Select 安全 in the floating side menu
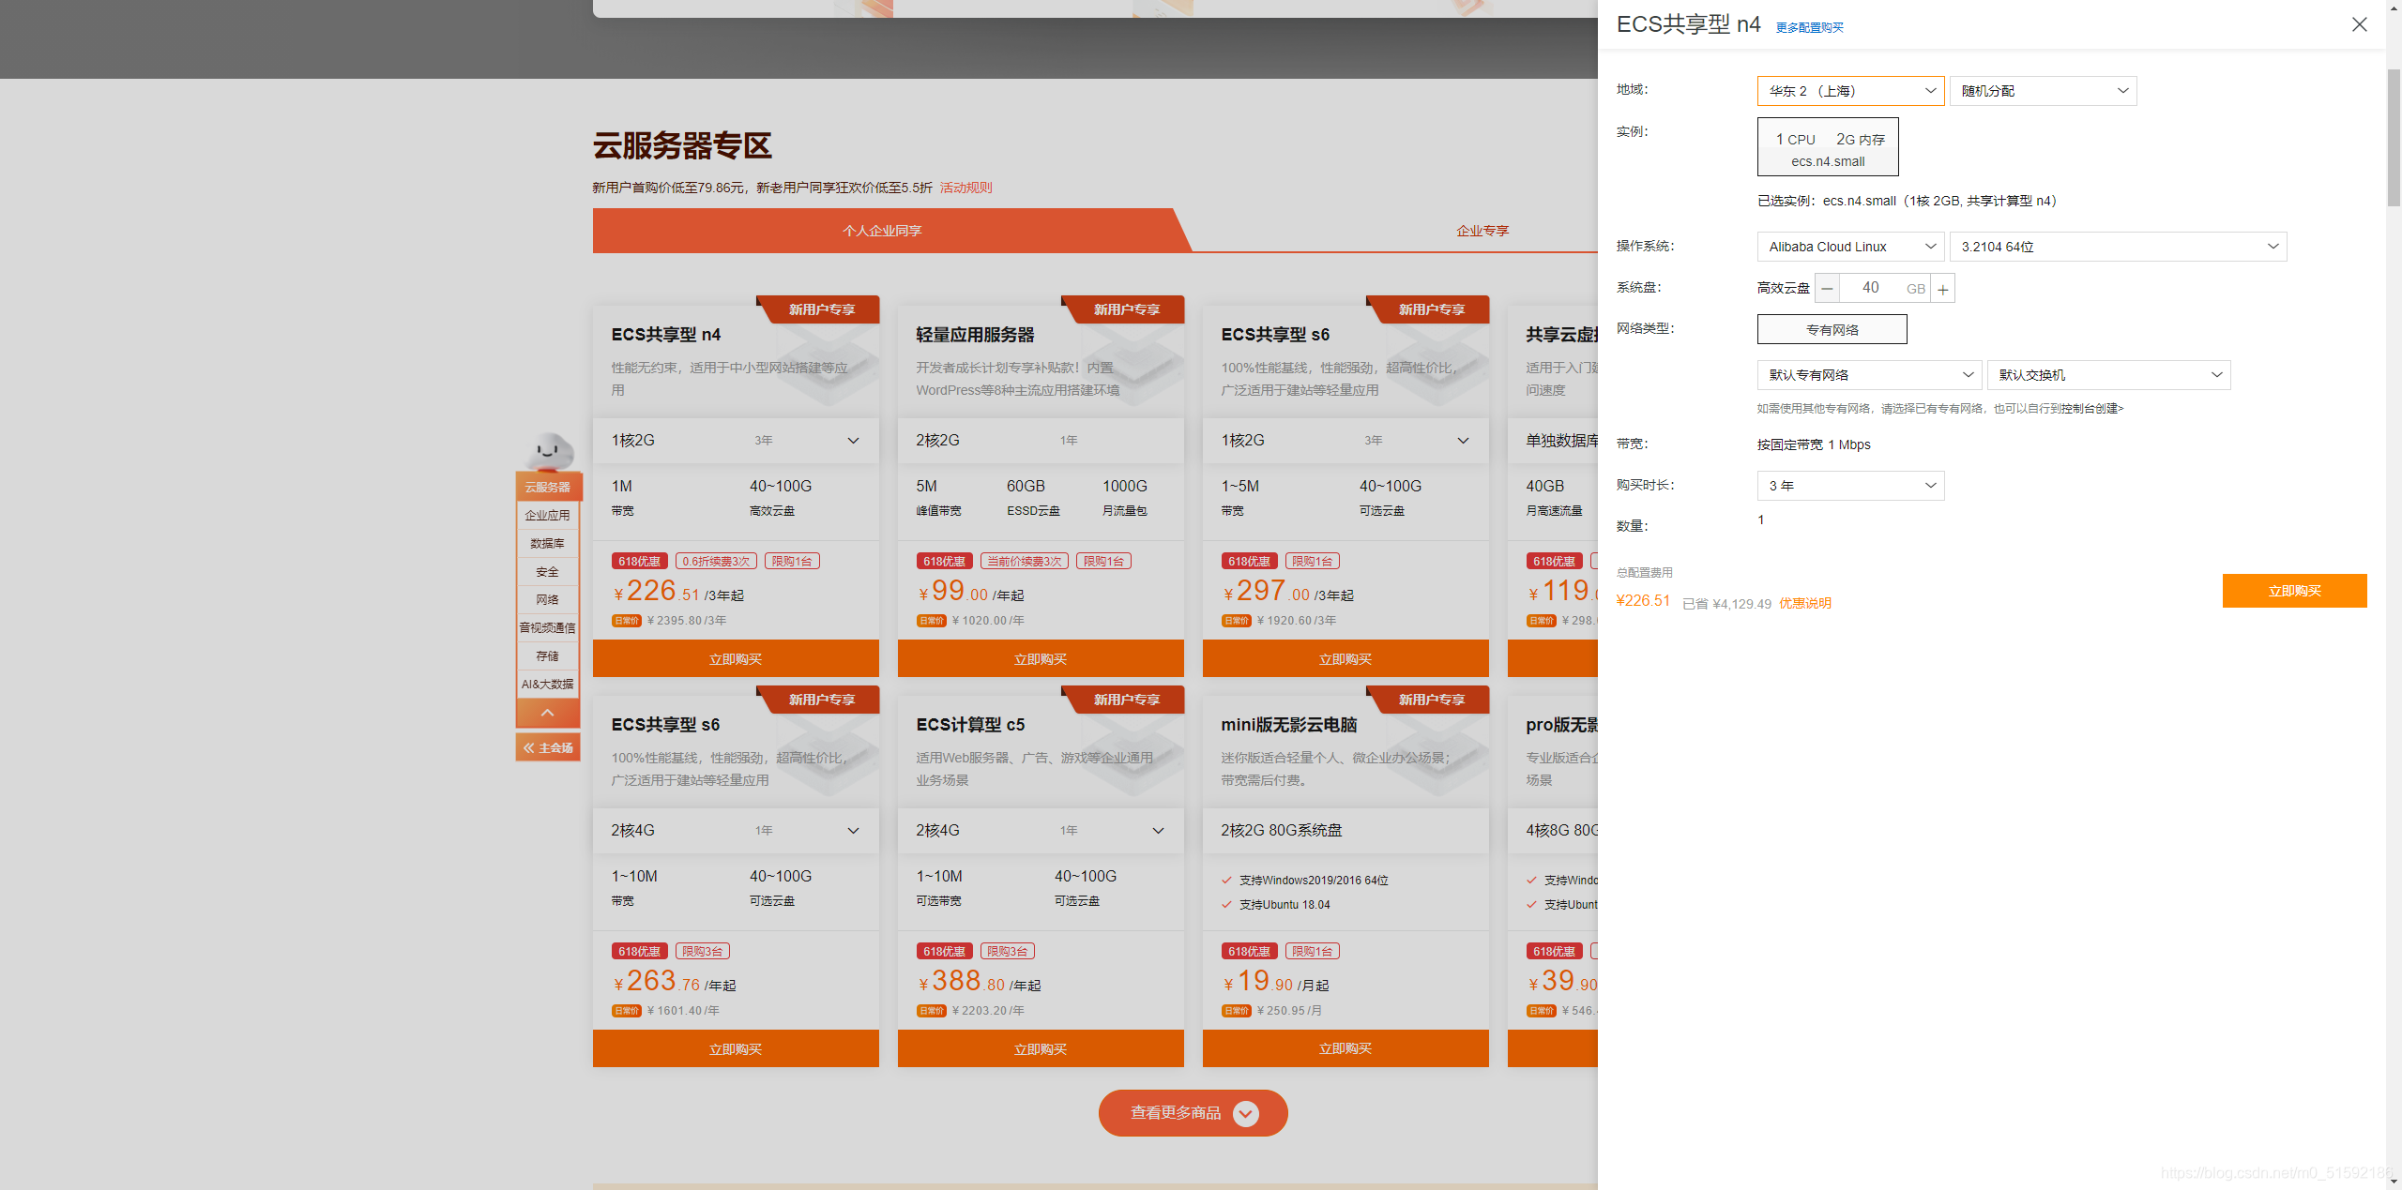 click(x=548, y=571)
